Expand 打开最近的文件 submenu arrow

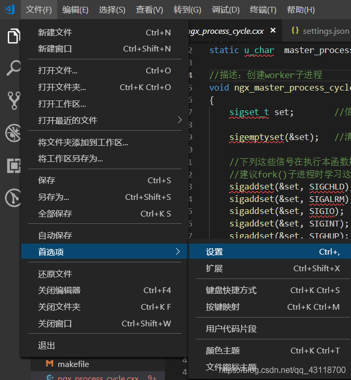(179, 120)
